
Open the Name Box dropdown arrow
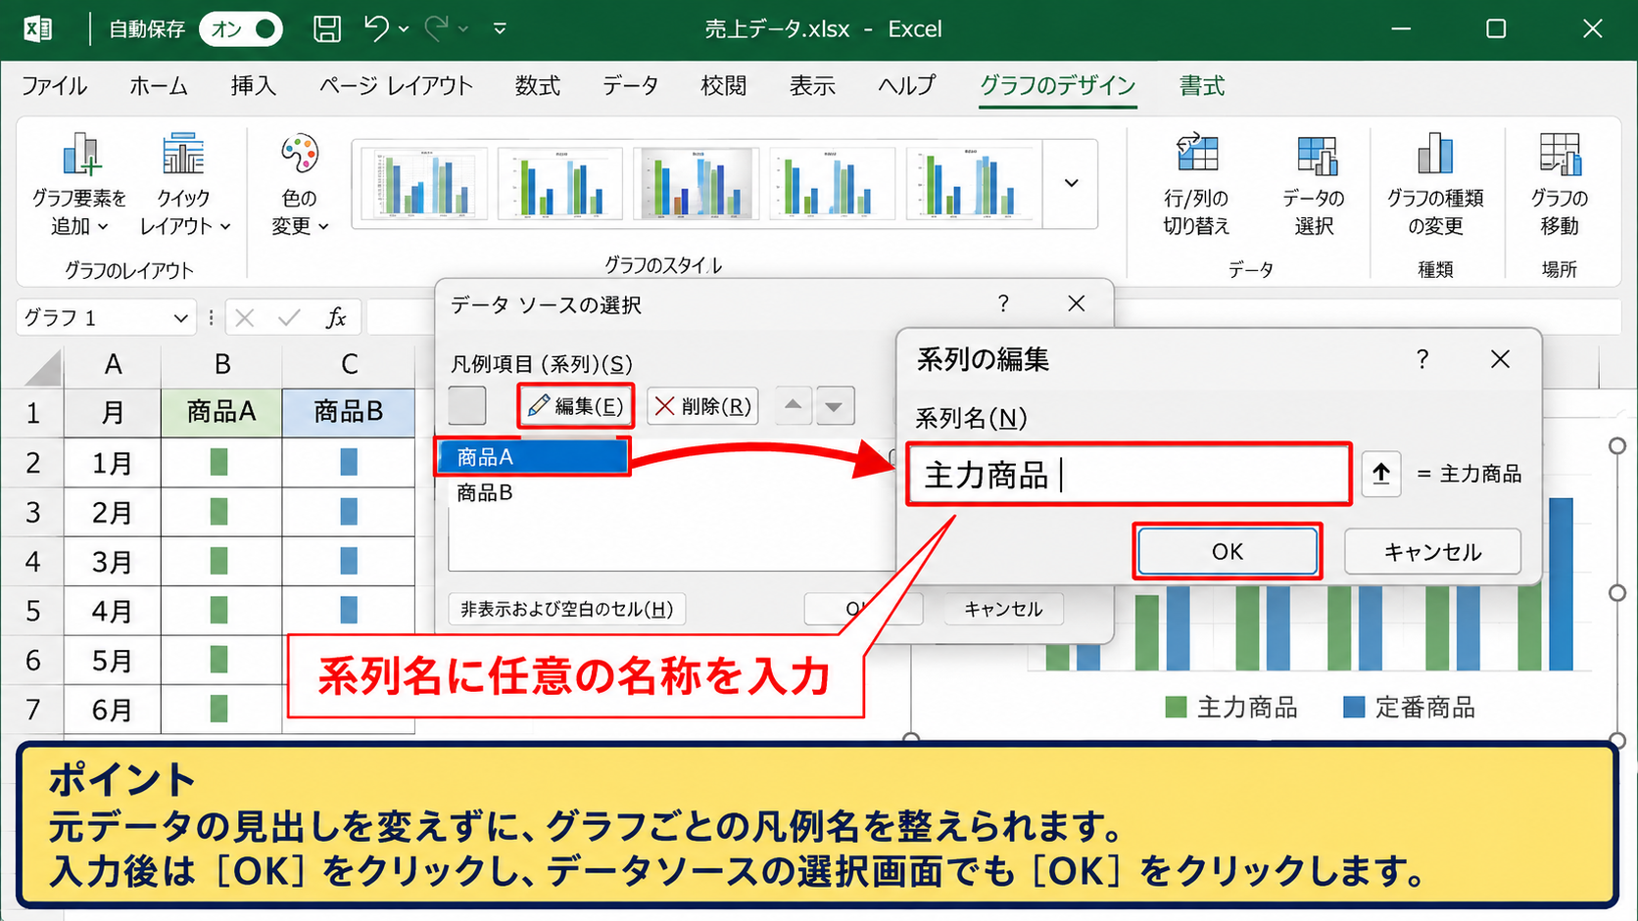[x=180, y=318]
